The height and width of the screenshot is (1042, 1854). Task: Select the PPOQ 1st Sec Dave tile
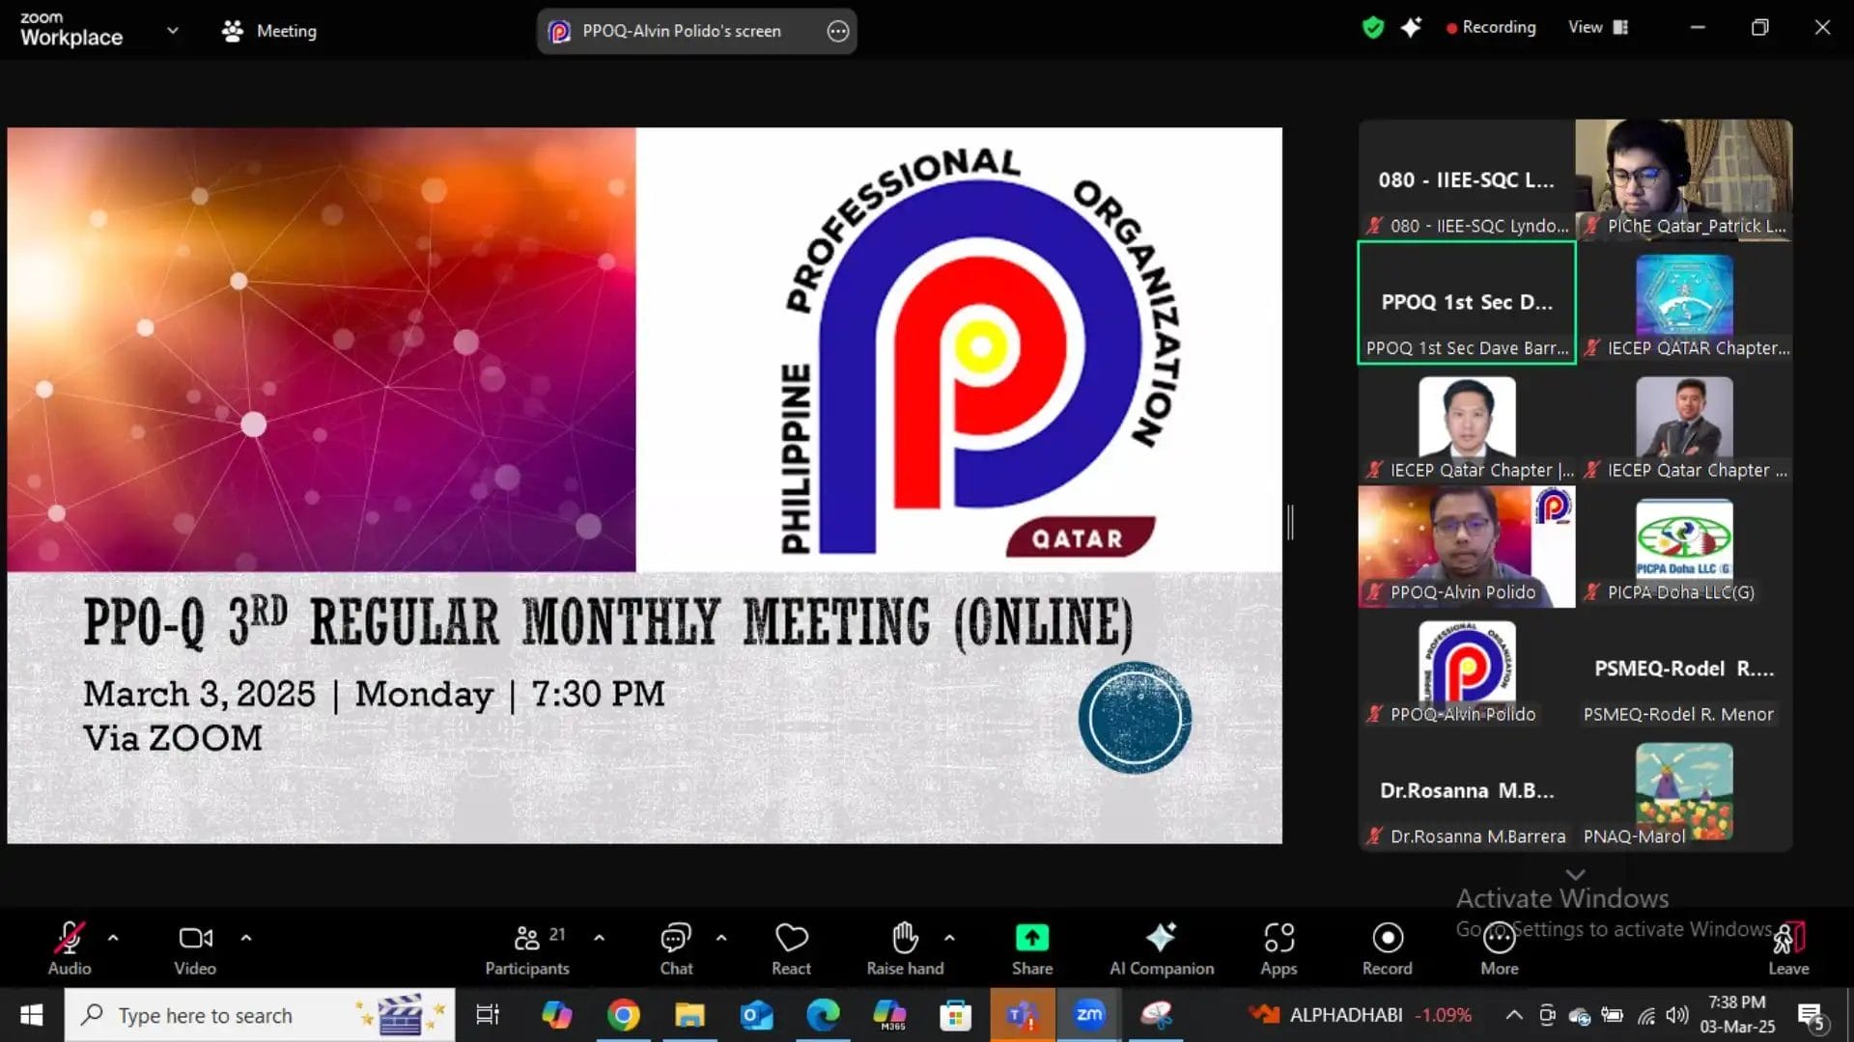click(x=1467, y=303)
